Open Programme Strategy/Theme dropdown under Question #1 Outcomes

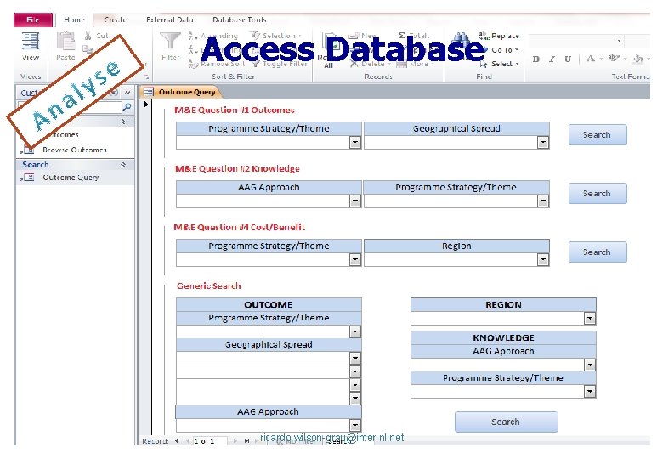click(x=355, y=143)
